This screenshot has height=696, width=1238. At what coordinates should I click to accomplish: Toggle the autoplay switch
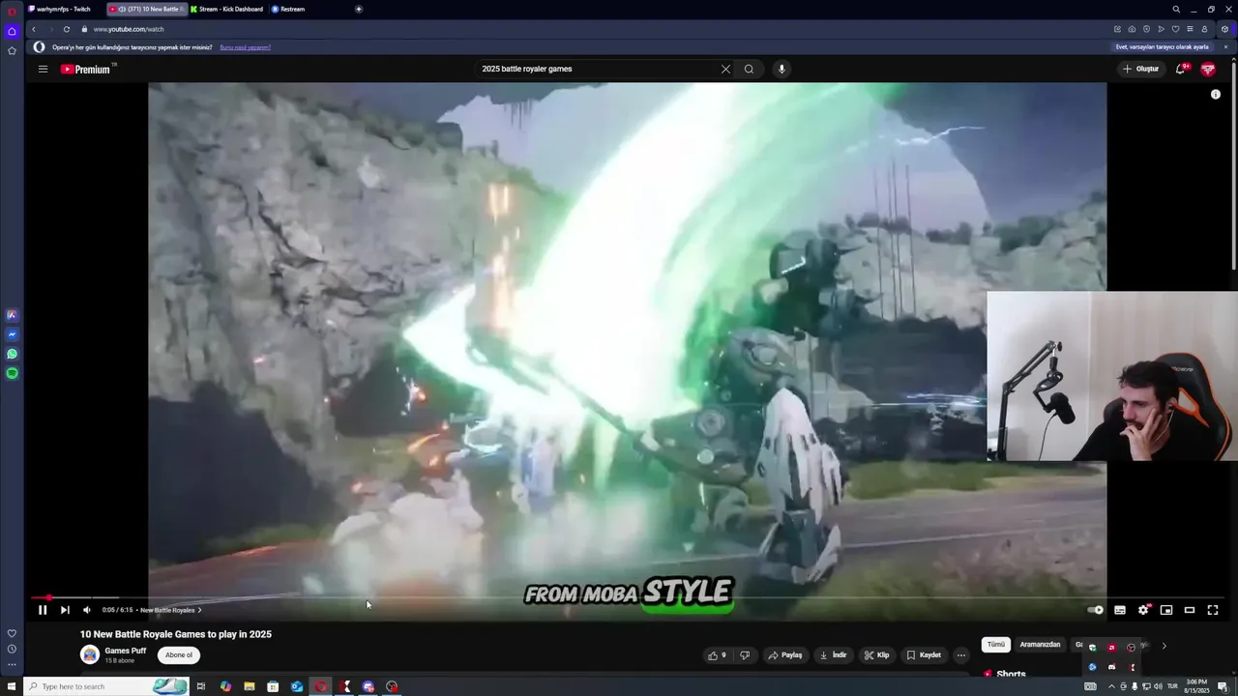pyautogui.click(x=1096, y=610)
